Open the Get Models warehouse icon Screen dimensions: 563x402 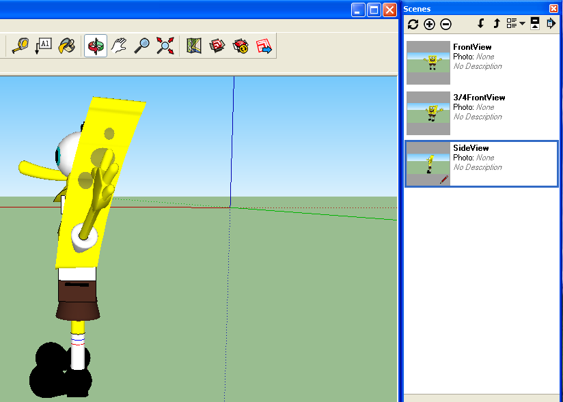point(217,46)
